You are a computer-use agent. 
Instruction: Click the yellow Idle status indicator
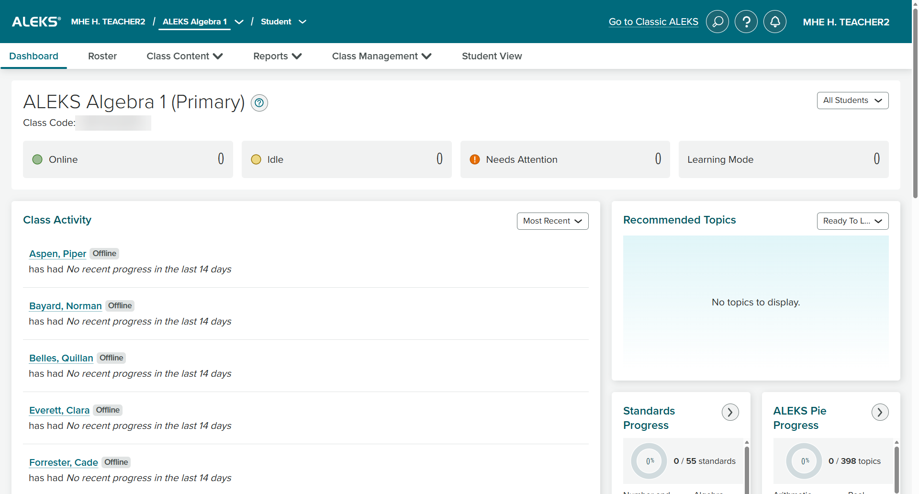256,159
